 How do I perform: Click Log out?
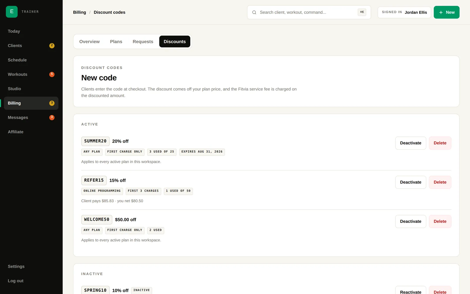point(31,281)
